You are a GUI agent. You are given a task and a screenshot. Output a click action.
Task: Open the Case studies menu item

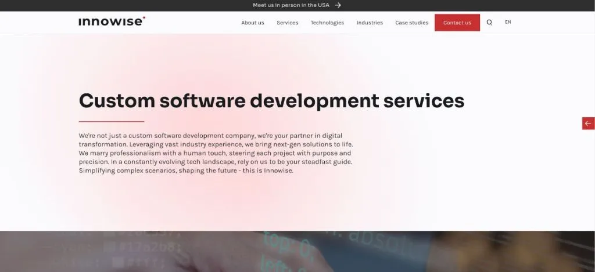coord(411,23)
